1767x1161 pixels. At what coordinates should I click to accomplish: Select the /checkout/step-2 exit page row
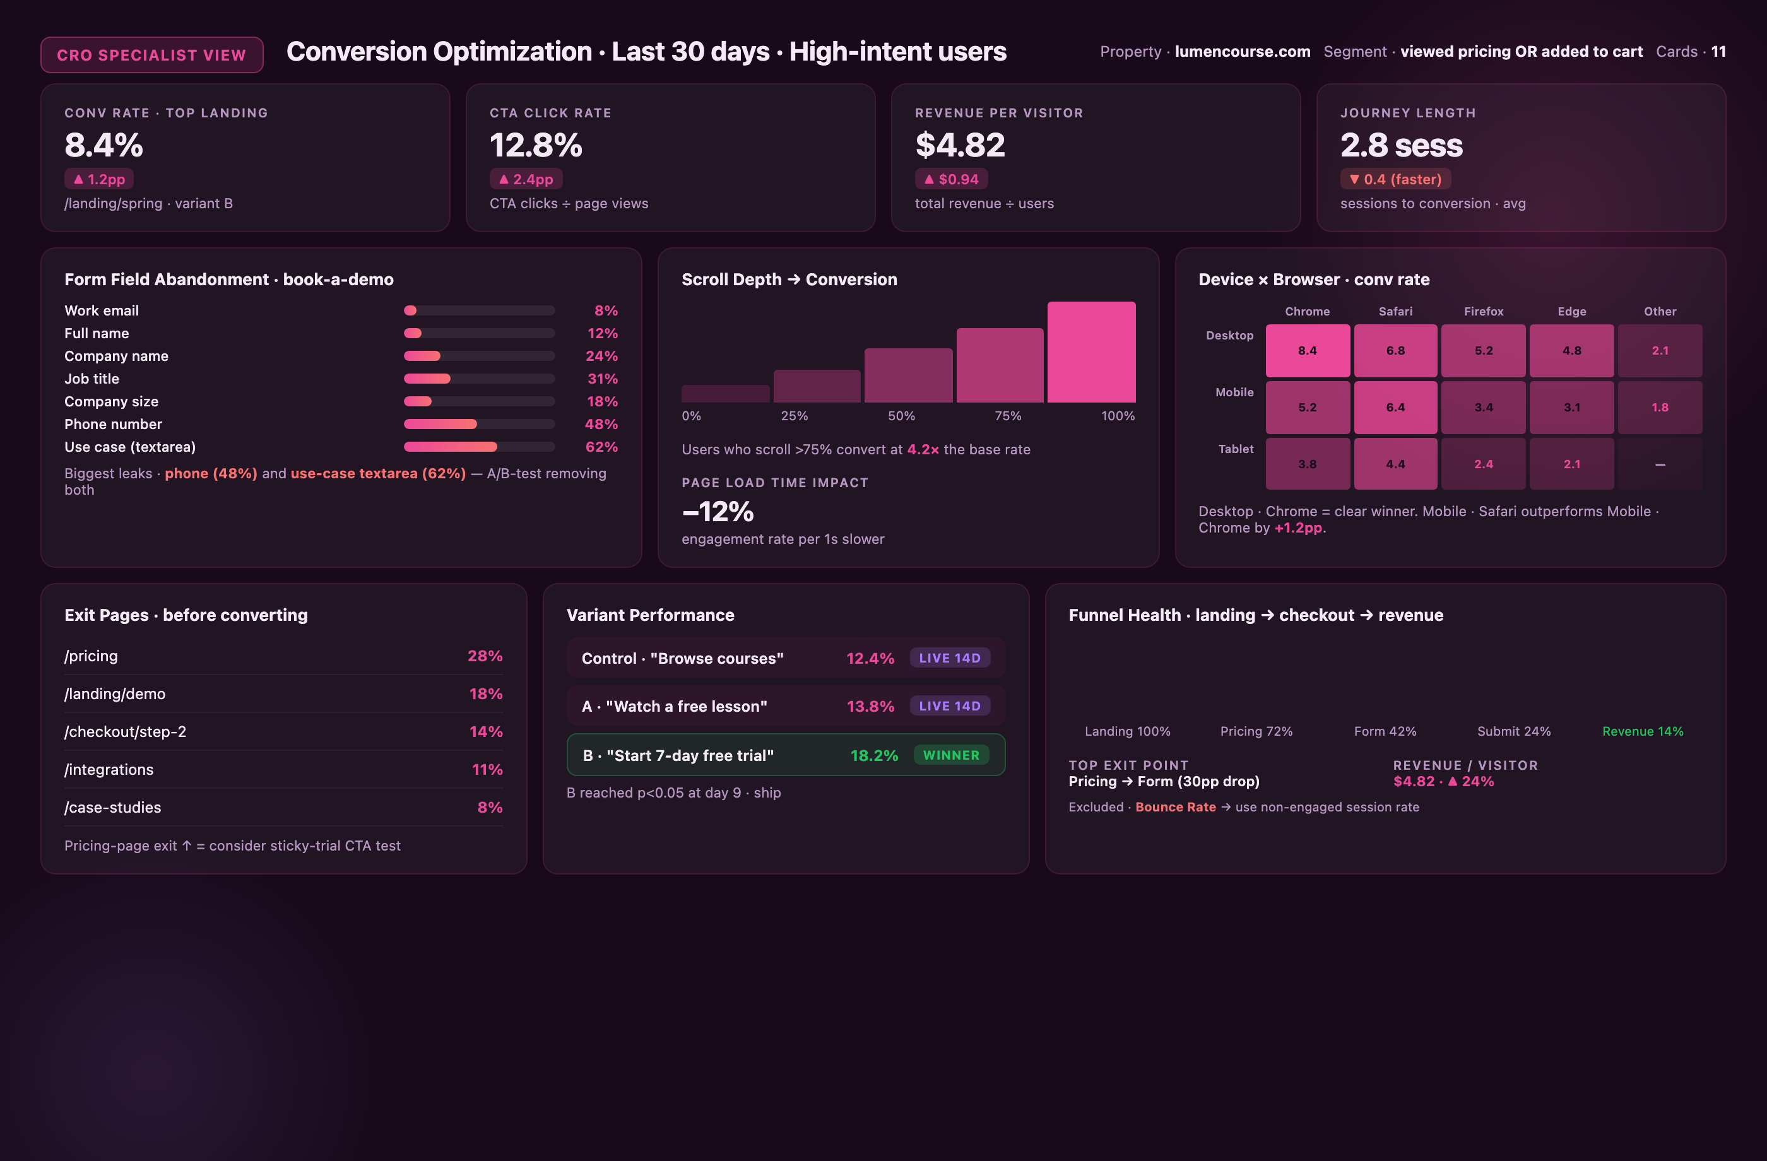tap(283, 732)
